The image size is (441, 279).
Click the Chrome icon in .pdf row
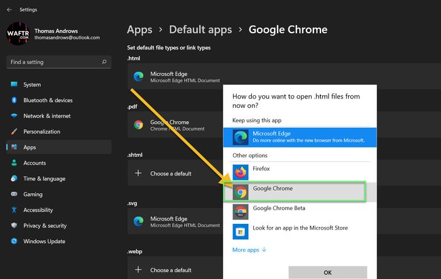coord(138,125)
